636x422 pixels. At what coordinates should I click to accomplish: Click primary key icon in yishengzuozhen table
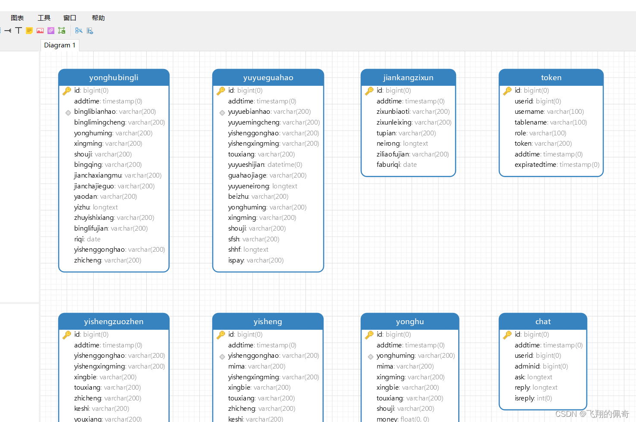67,335
